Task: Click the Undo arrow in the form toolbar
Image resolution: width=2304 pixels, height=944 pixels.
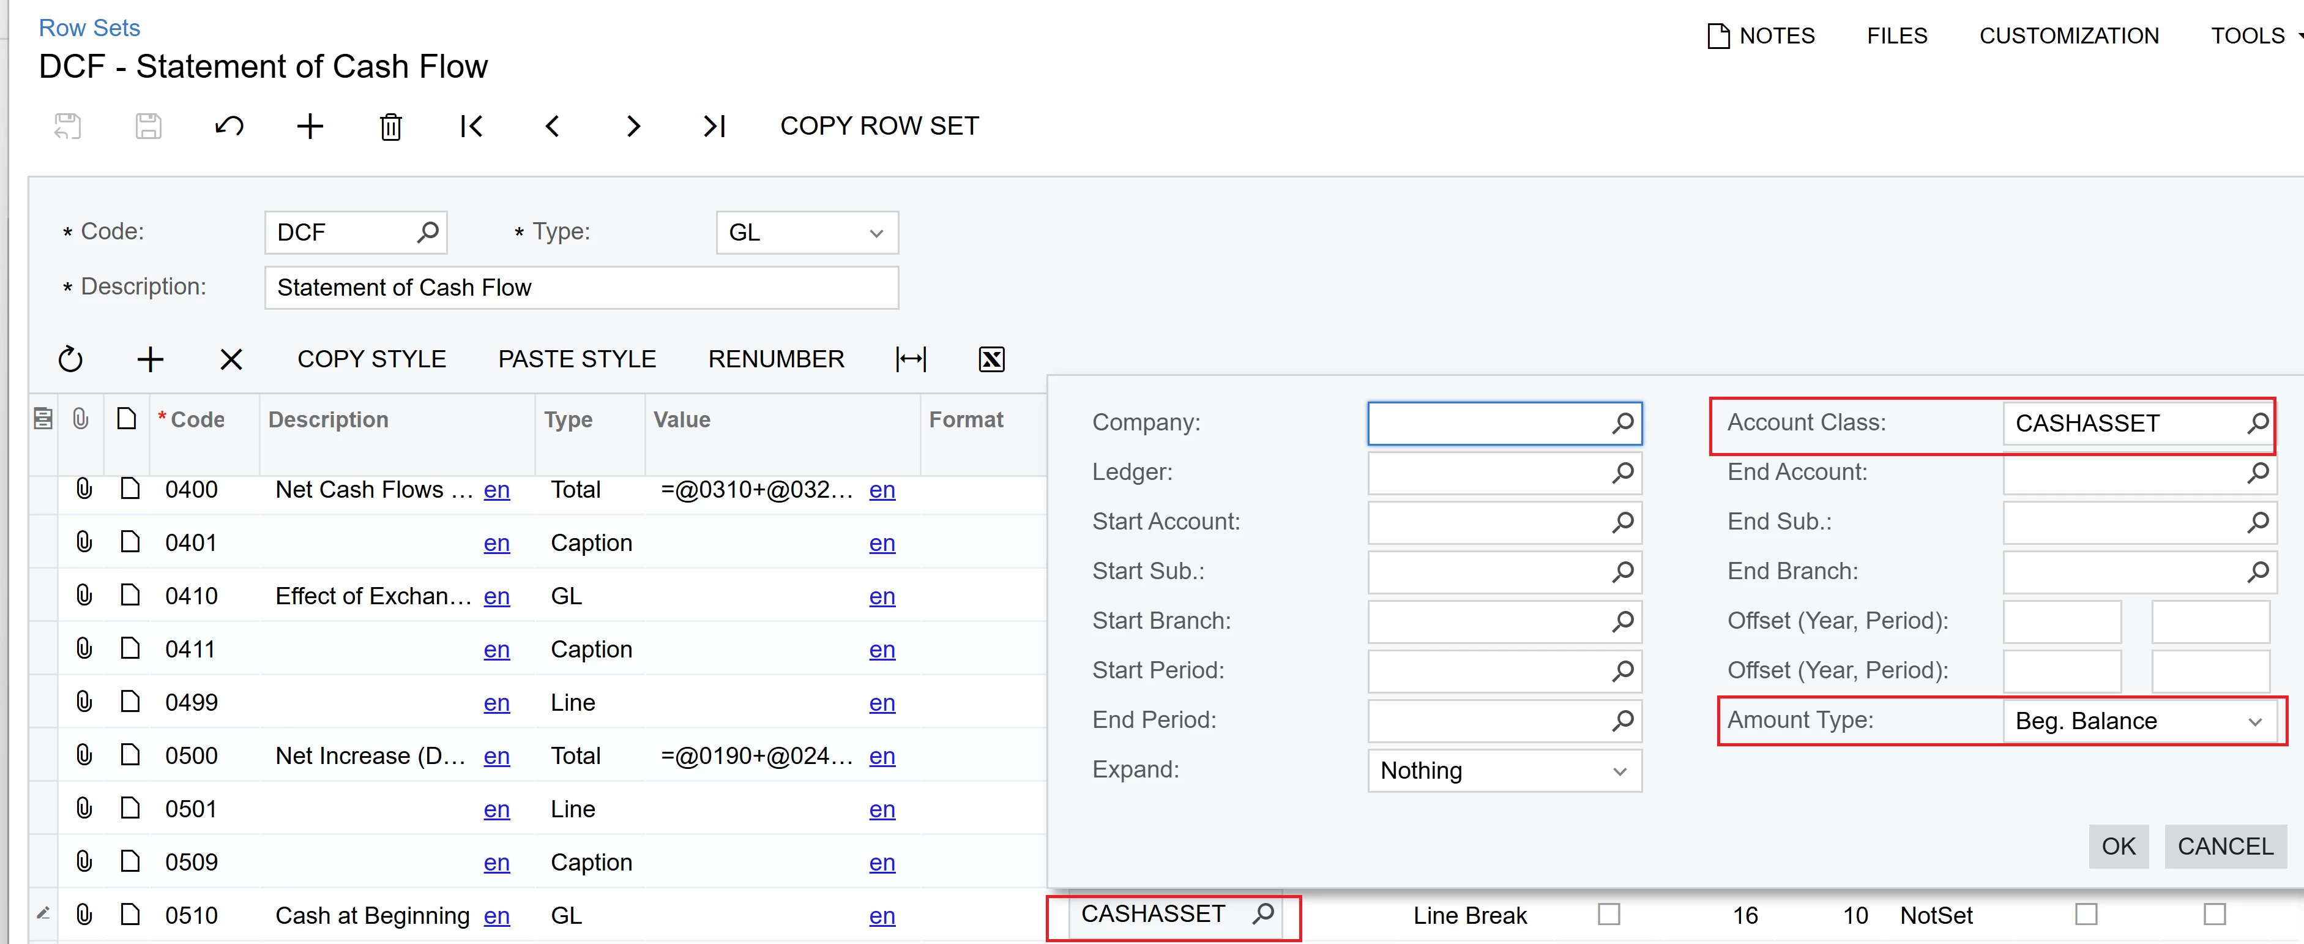Action: click(x=229, y=126)
